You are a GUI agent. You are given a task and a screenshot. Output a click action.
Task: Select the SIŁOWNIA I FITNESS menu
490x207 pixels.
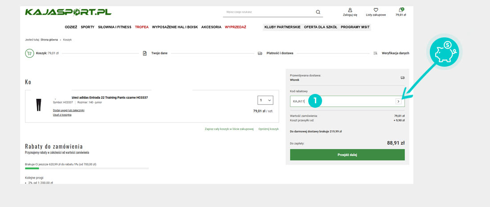114,27
